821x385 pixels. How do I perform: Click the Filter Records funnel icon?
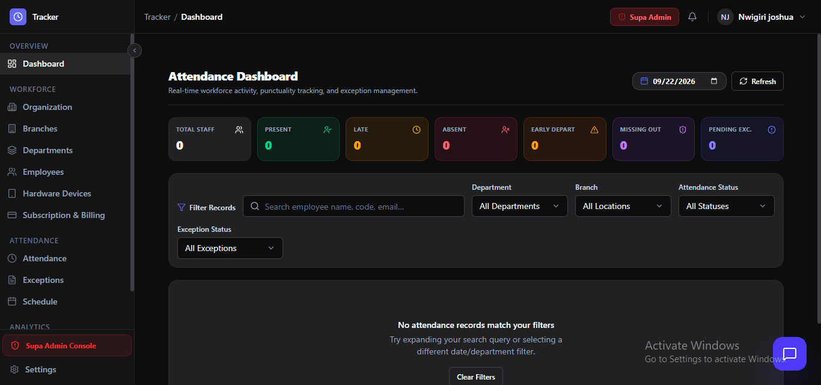(182, 207)
